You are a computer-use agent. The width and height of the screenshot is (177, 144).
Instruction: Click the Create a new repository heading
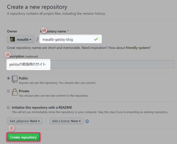[37, 7]
